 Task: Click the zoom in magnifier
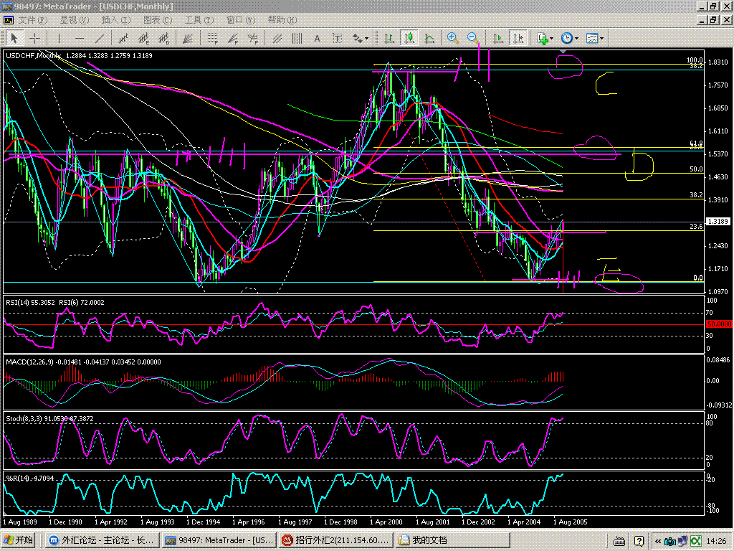[452, 38]
